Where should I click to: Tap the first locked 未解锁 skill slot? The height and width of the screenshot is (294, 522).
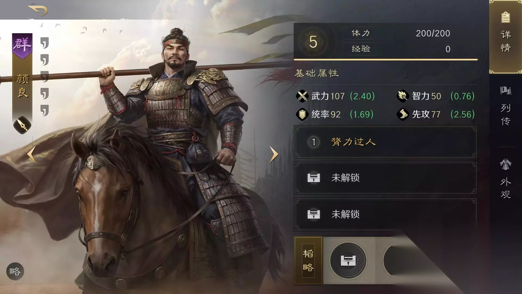pos(385,178)
